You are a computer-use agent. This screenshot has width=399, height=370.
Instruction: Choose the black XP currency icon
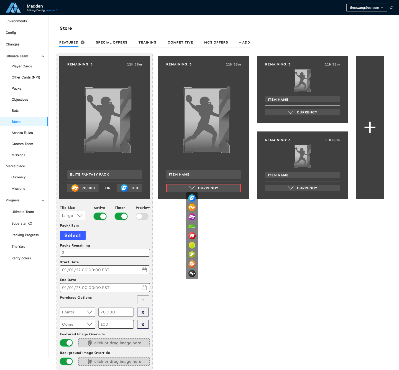(x=192, y=273)
